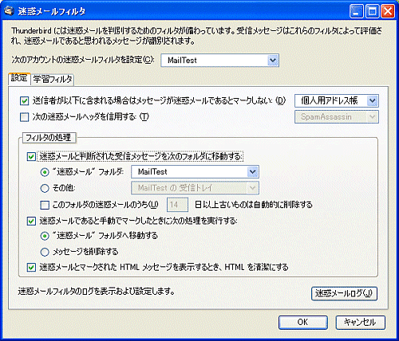Screen dimensions: 399x341
Task: Select the その他 radio button
Action: (45, 188)
